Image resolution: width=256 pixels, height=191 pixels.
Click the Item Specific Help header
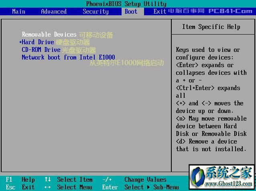211,27
